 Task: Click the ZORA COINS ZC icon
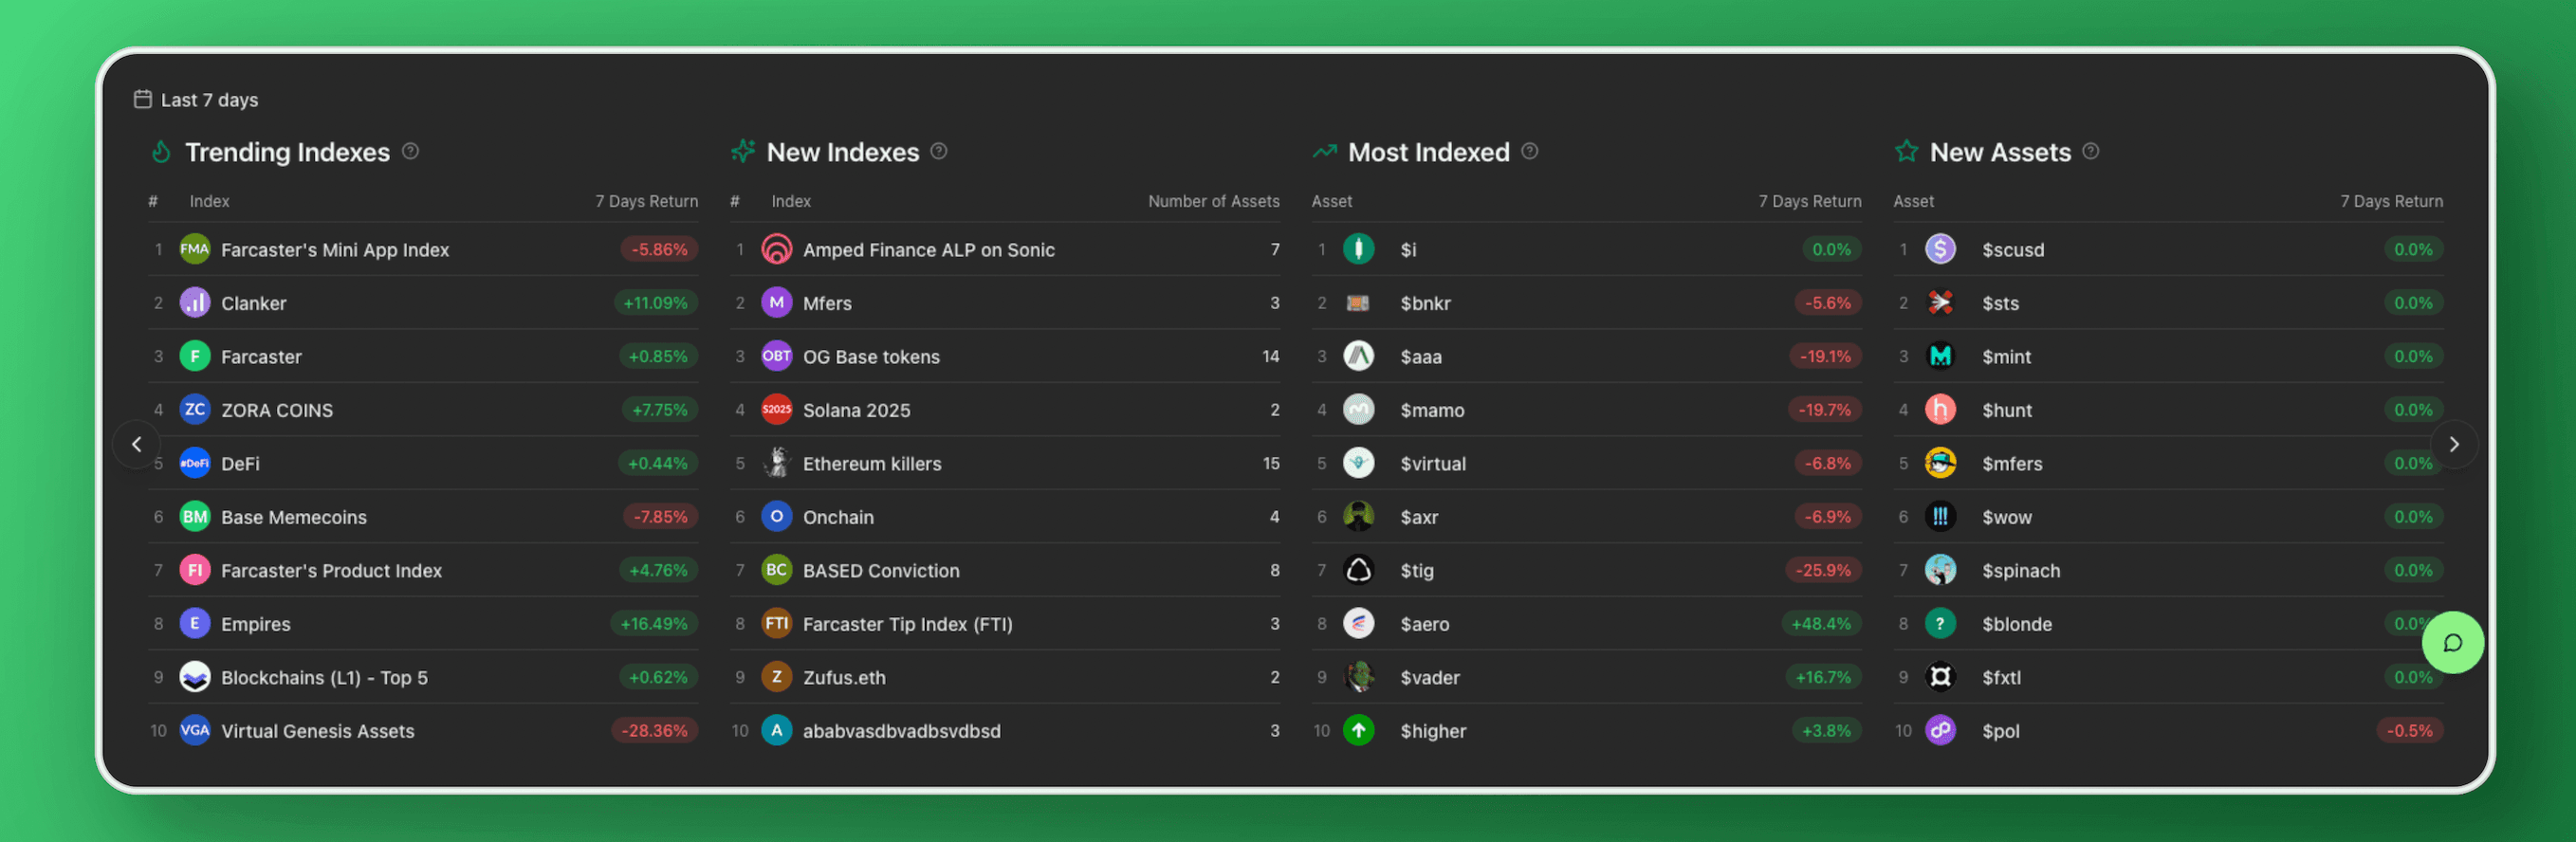(x=195, y=409)
